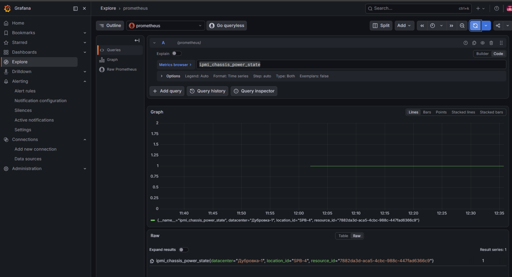Collapse the outline panel arrow icon
This screenshot has width=512, height=277.
tap(137, 40)
